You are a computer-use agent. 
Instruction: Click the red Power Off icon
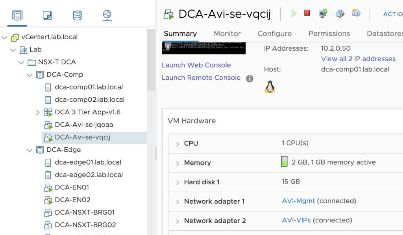[307, 13]
